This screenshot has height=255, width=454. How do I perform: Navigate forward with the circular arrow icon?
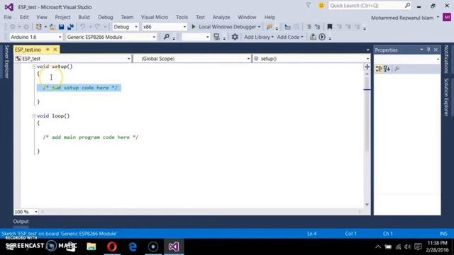(26, 27)
